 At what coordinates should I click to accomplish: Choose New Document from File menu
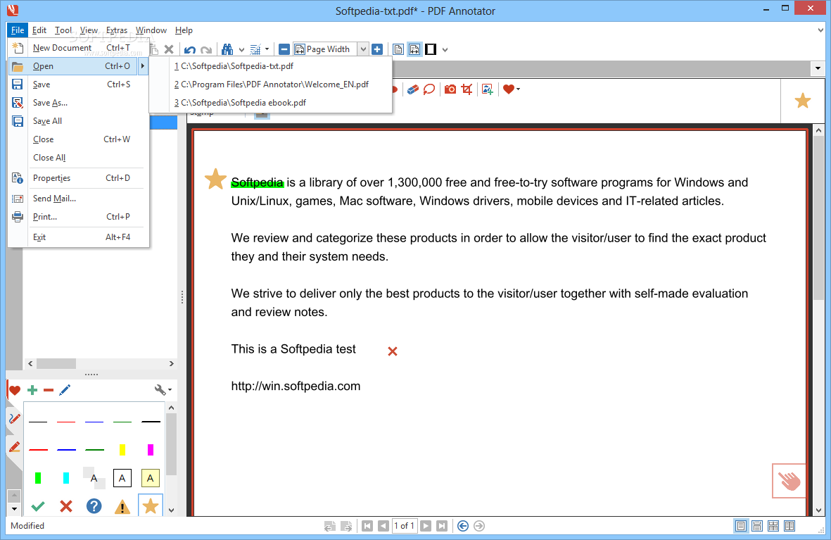(x=79, y=48)
